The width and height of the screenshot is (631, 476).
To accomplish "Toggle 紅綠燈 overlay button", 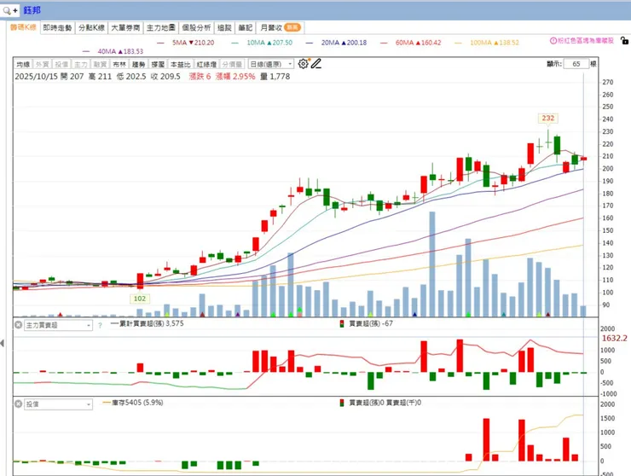I will tap(206, 65).
